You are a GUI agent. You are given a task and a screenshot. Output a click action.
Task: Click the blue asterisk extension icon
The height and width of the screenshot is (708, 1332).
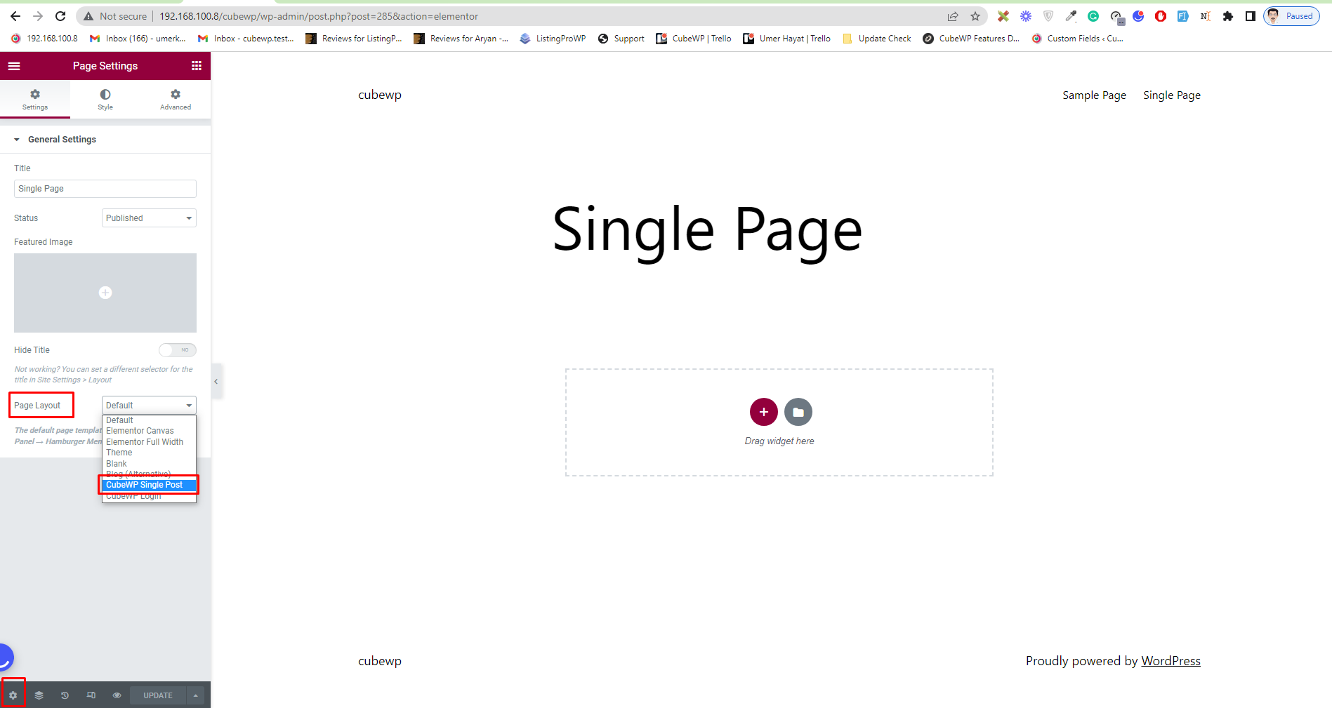[1026, 16]
